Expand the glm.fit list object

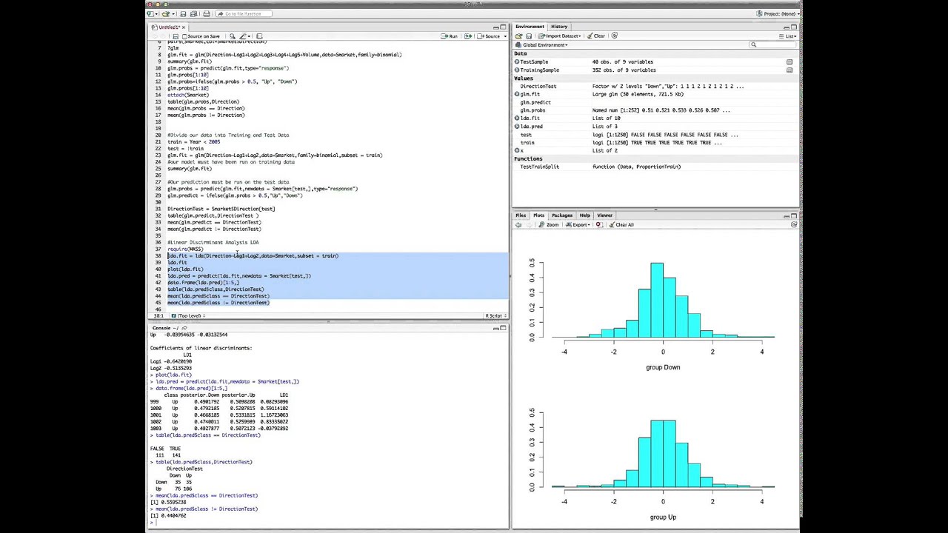517,95
